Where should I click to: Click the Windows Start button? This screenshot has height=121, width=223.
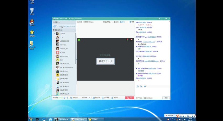[x=31, y=119]
